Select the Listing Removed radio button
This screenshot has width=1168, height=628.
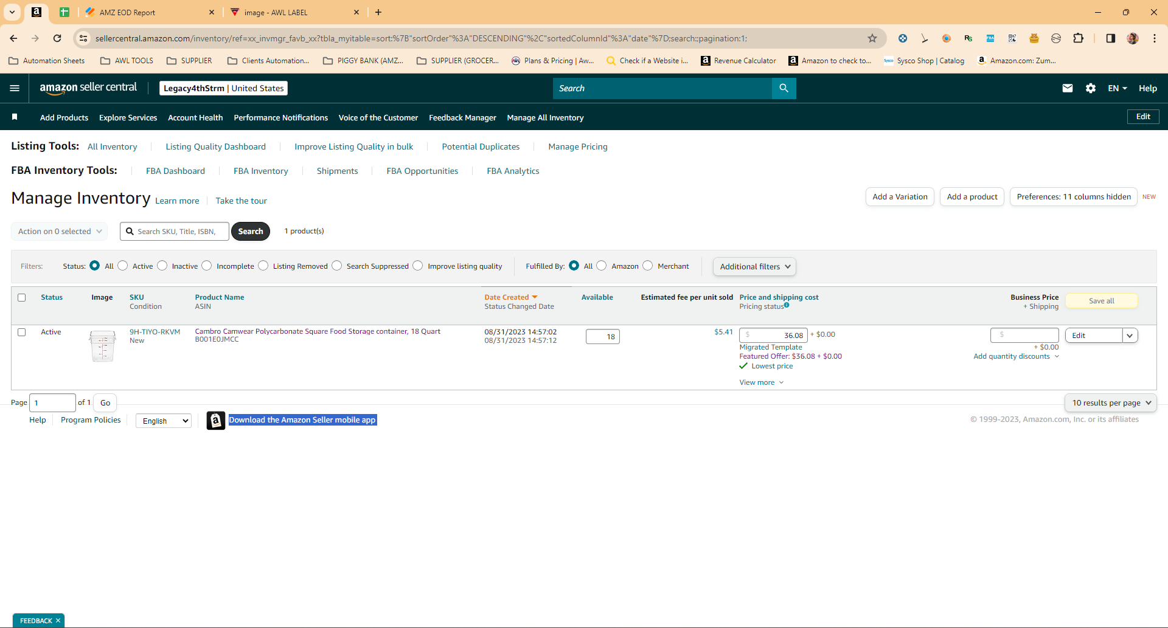tap(263, 266)
